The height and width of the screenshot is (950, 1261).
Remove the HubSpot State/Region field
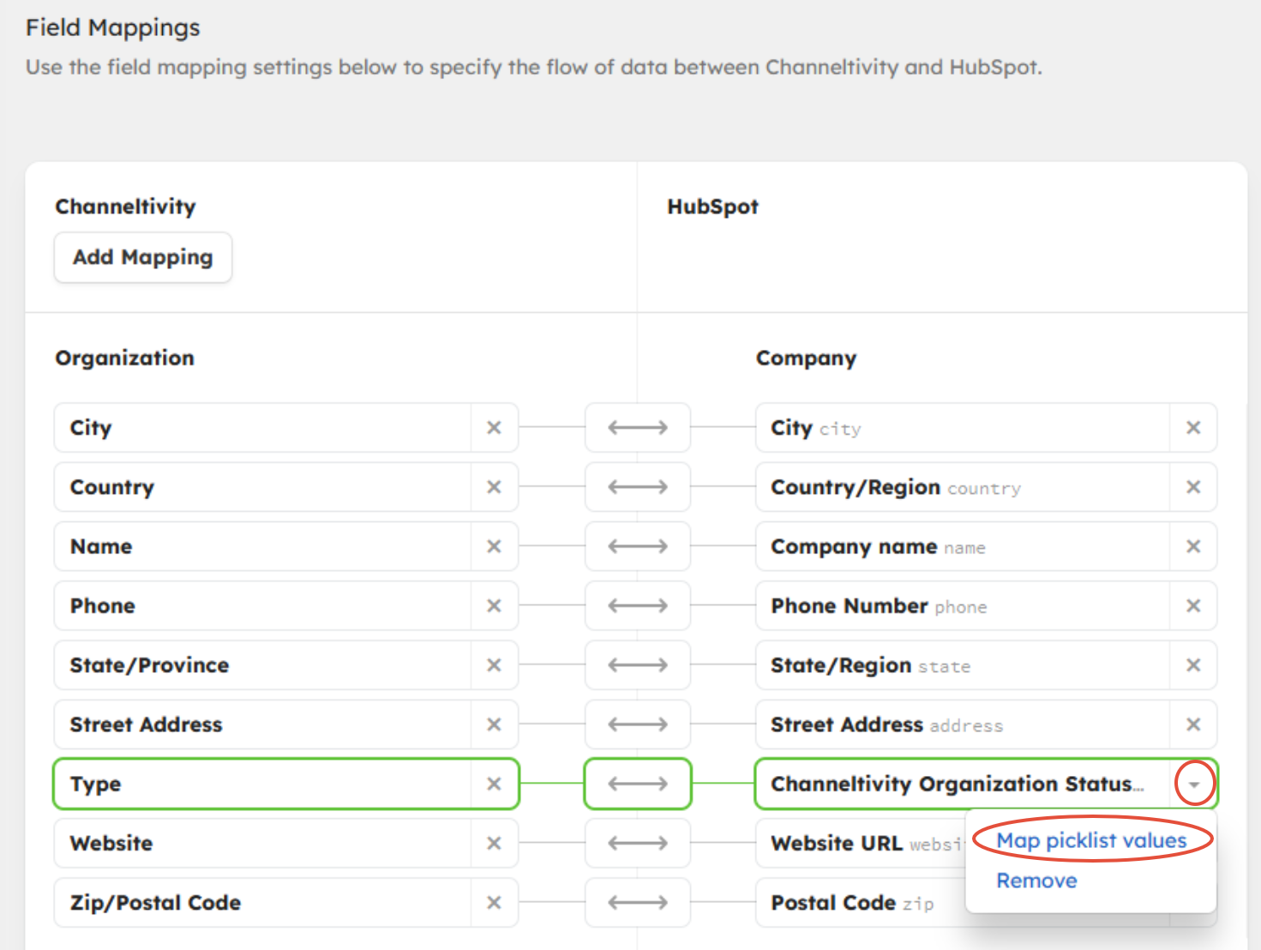pyautogui.click(x=1193, y=665)
